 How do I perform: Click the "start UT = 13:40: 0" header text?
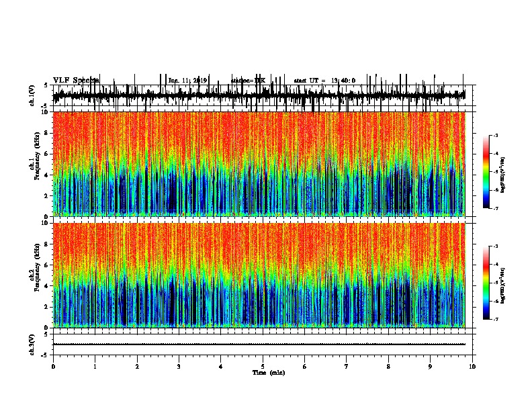click(x=324, y=81)
